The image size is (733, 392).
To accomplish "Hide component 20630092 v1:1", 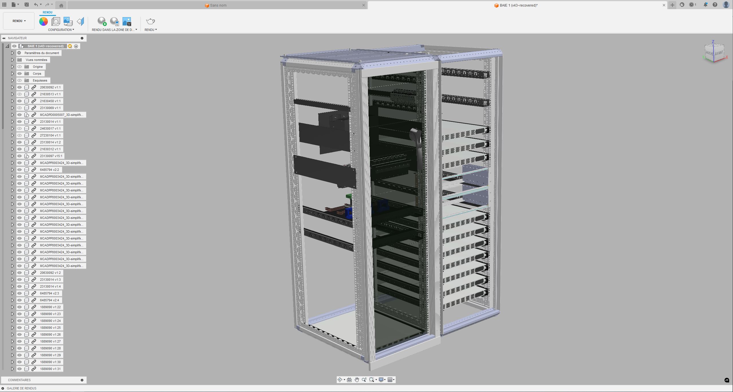I will pyautogui.click(x=19, y=87).
